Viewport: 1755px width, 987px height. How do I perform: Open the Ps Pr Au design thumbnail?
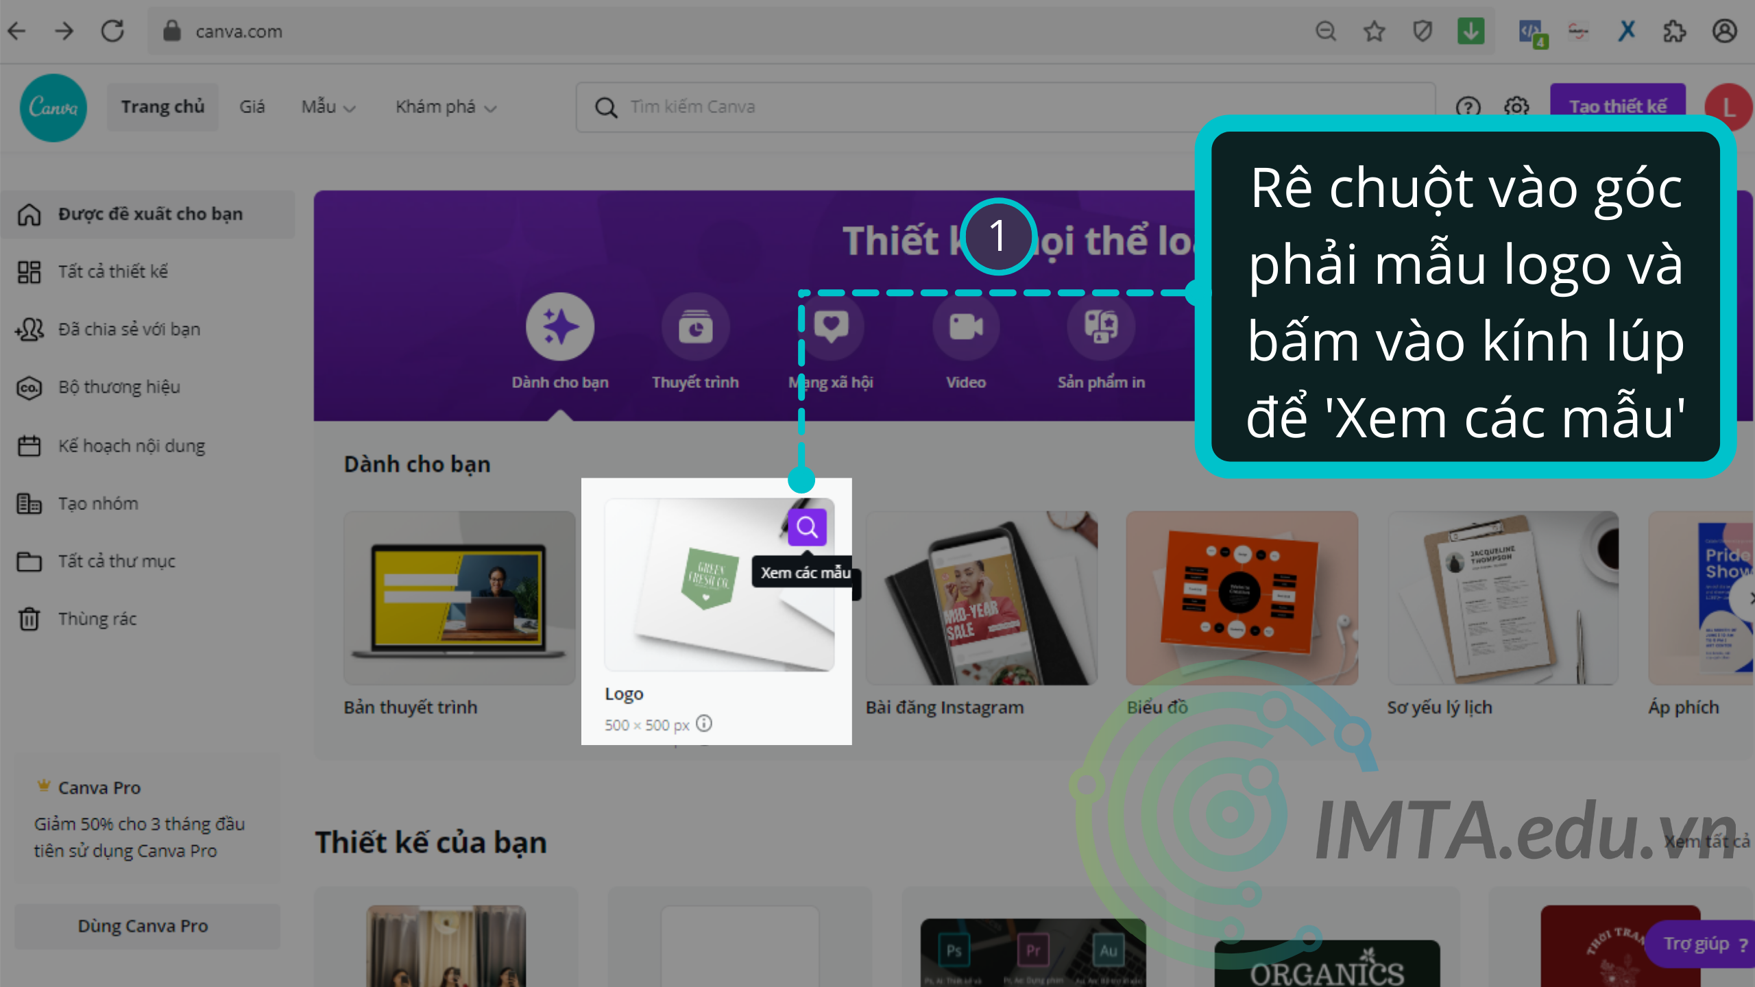pos(1033,953)
